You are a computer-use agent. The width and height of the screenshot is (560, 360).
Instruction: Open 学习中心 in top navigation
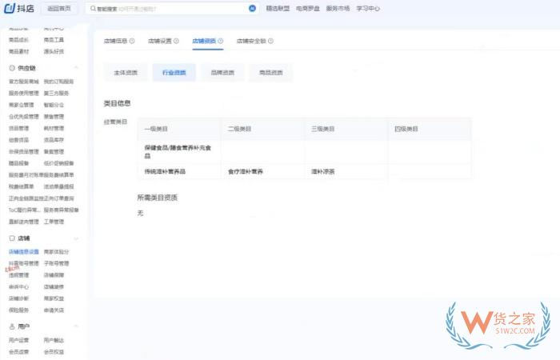click(x=368, y=8)
